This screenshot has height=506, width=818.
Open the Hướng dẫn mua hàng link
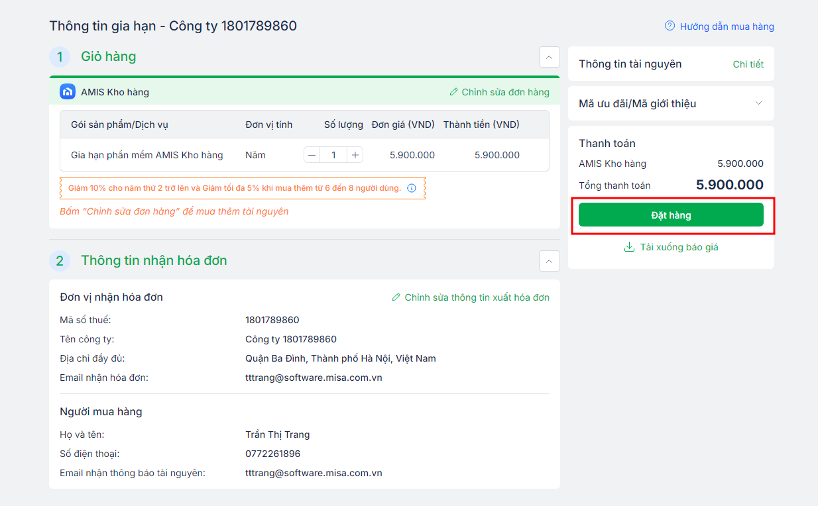click(x=727, y=26)
